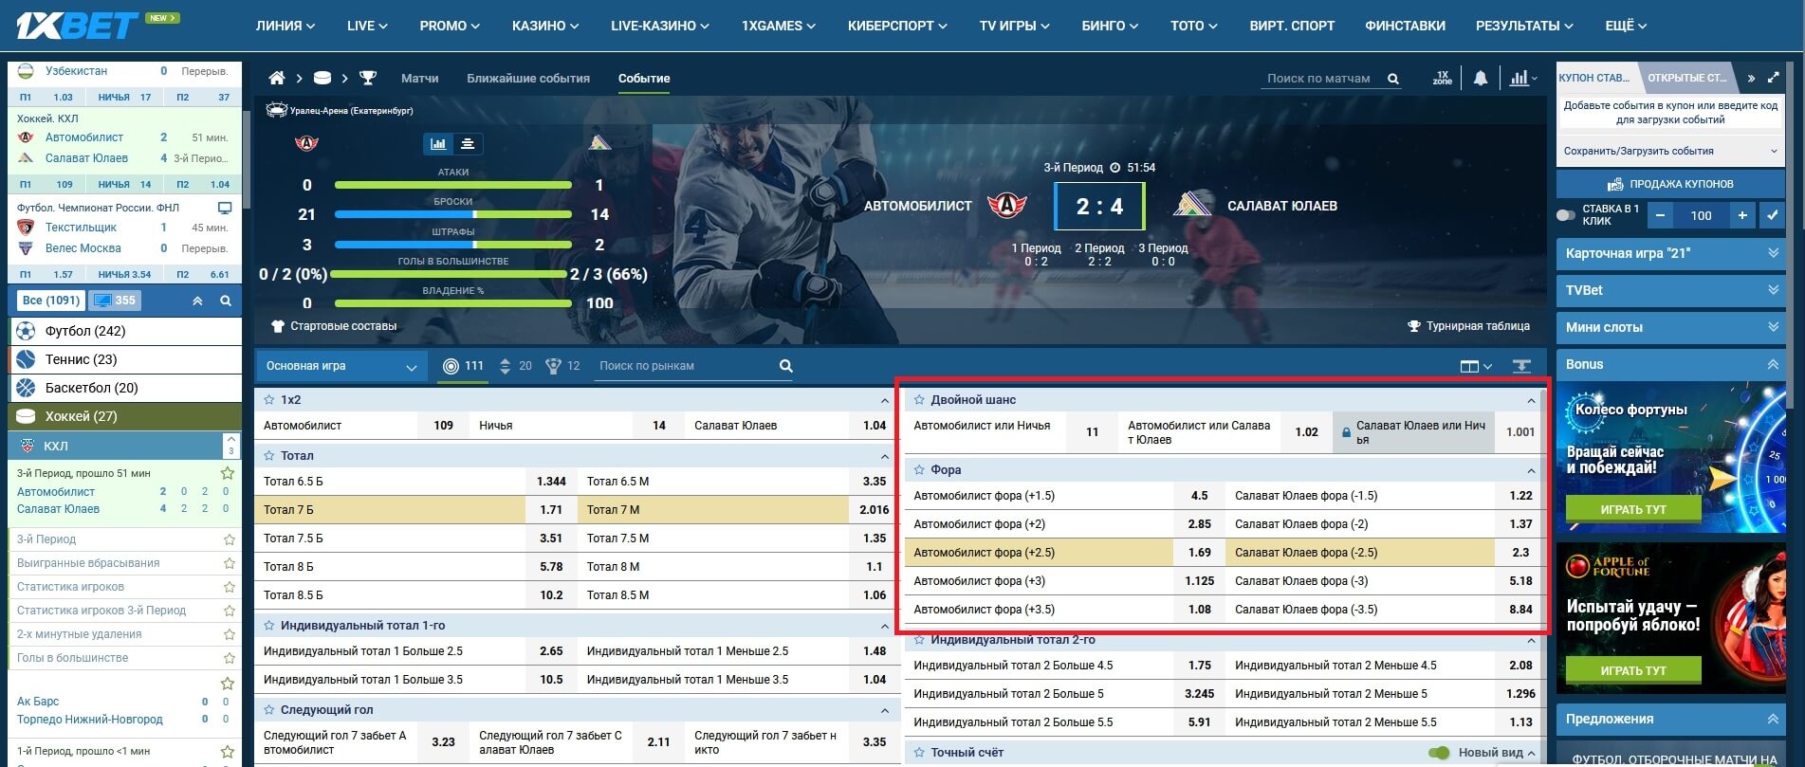1805x767 pixels.
Task: Toggle the Ставка в 1 клик switch
Action: [x=1566, y=215]
